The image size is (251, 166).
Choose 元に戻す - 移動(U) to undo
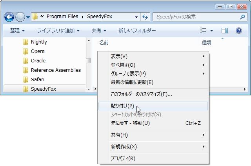[x=153, y=123]
